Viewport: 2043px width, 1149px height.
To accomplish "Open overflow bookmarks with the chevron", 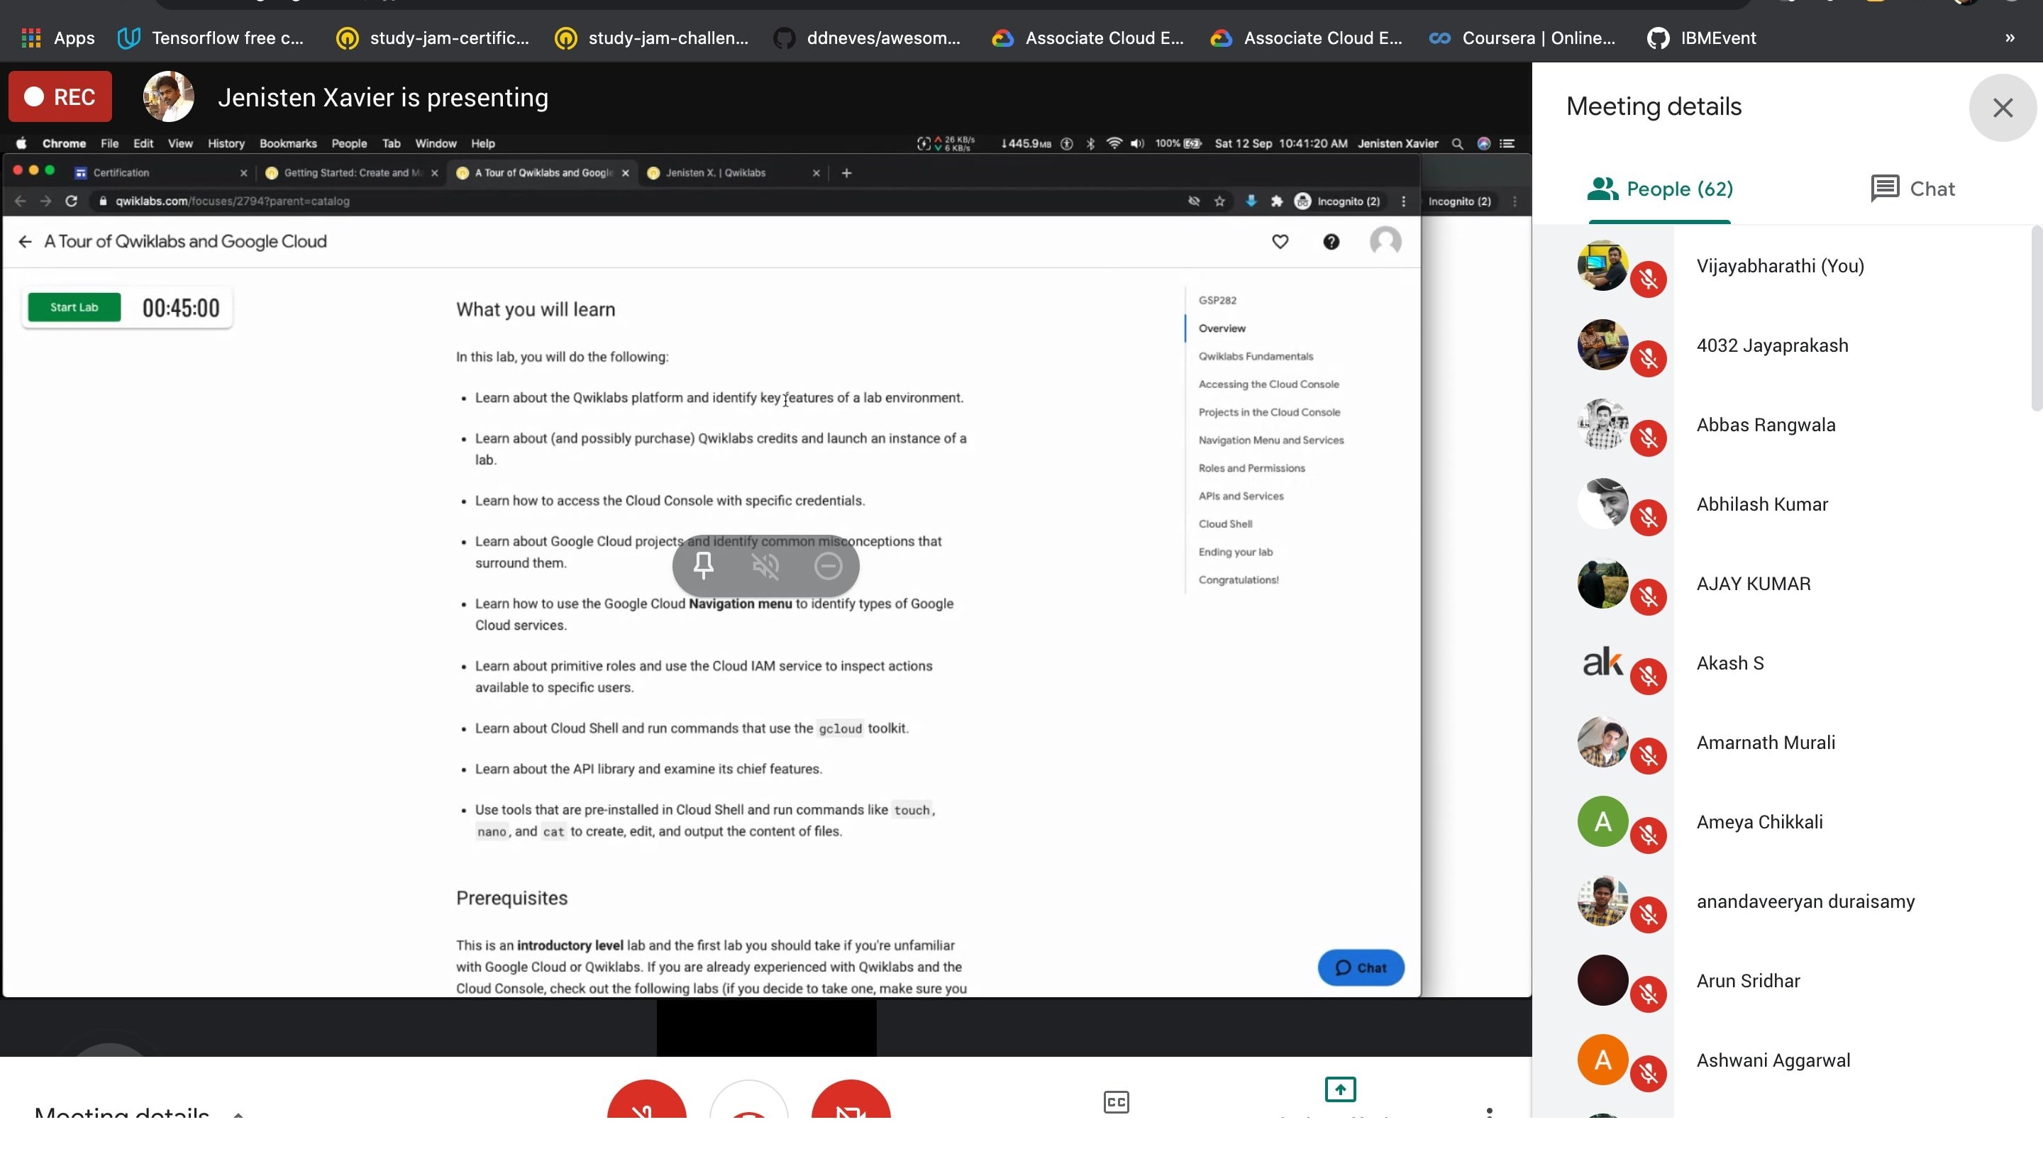I will pyautogui.click(x=2010, y=38).
